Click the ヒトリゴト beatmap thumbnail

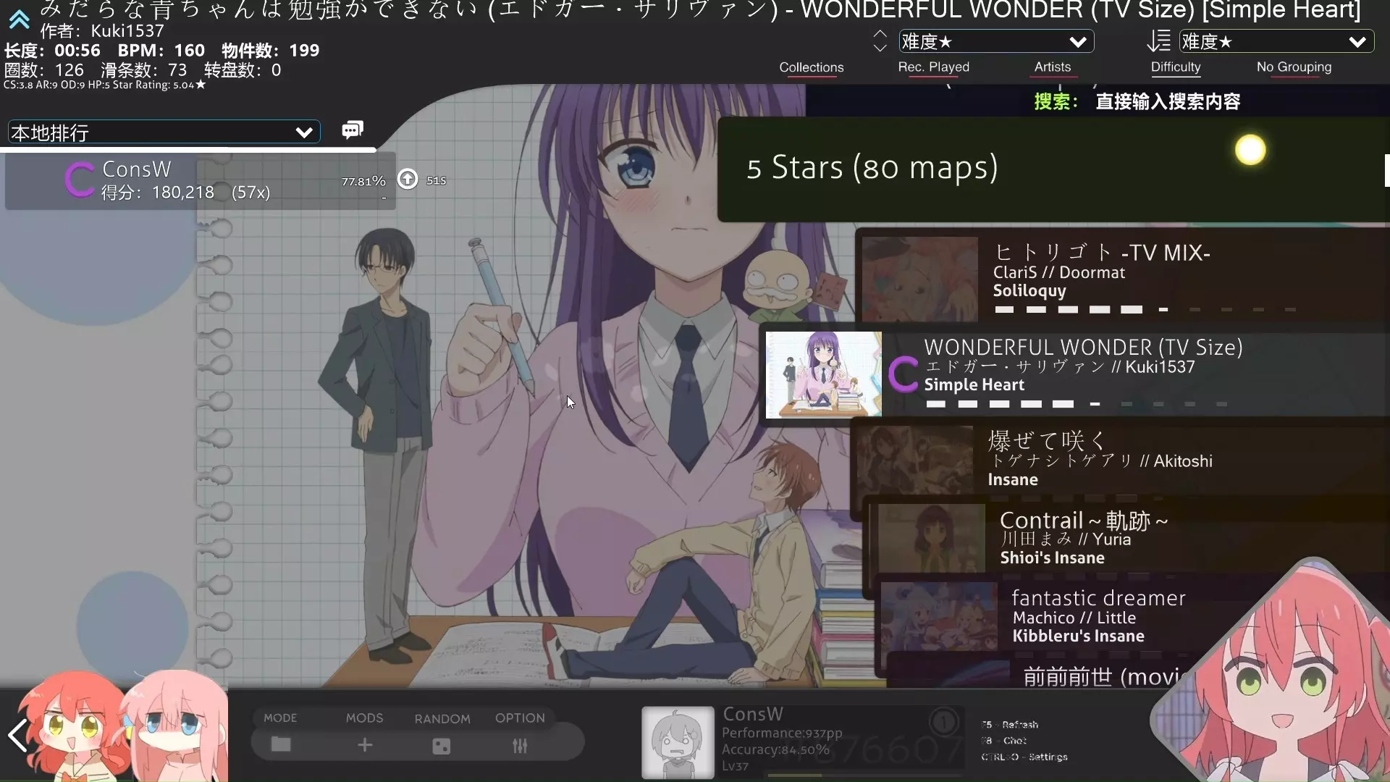[919, 279]
